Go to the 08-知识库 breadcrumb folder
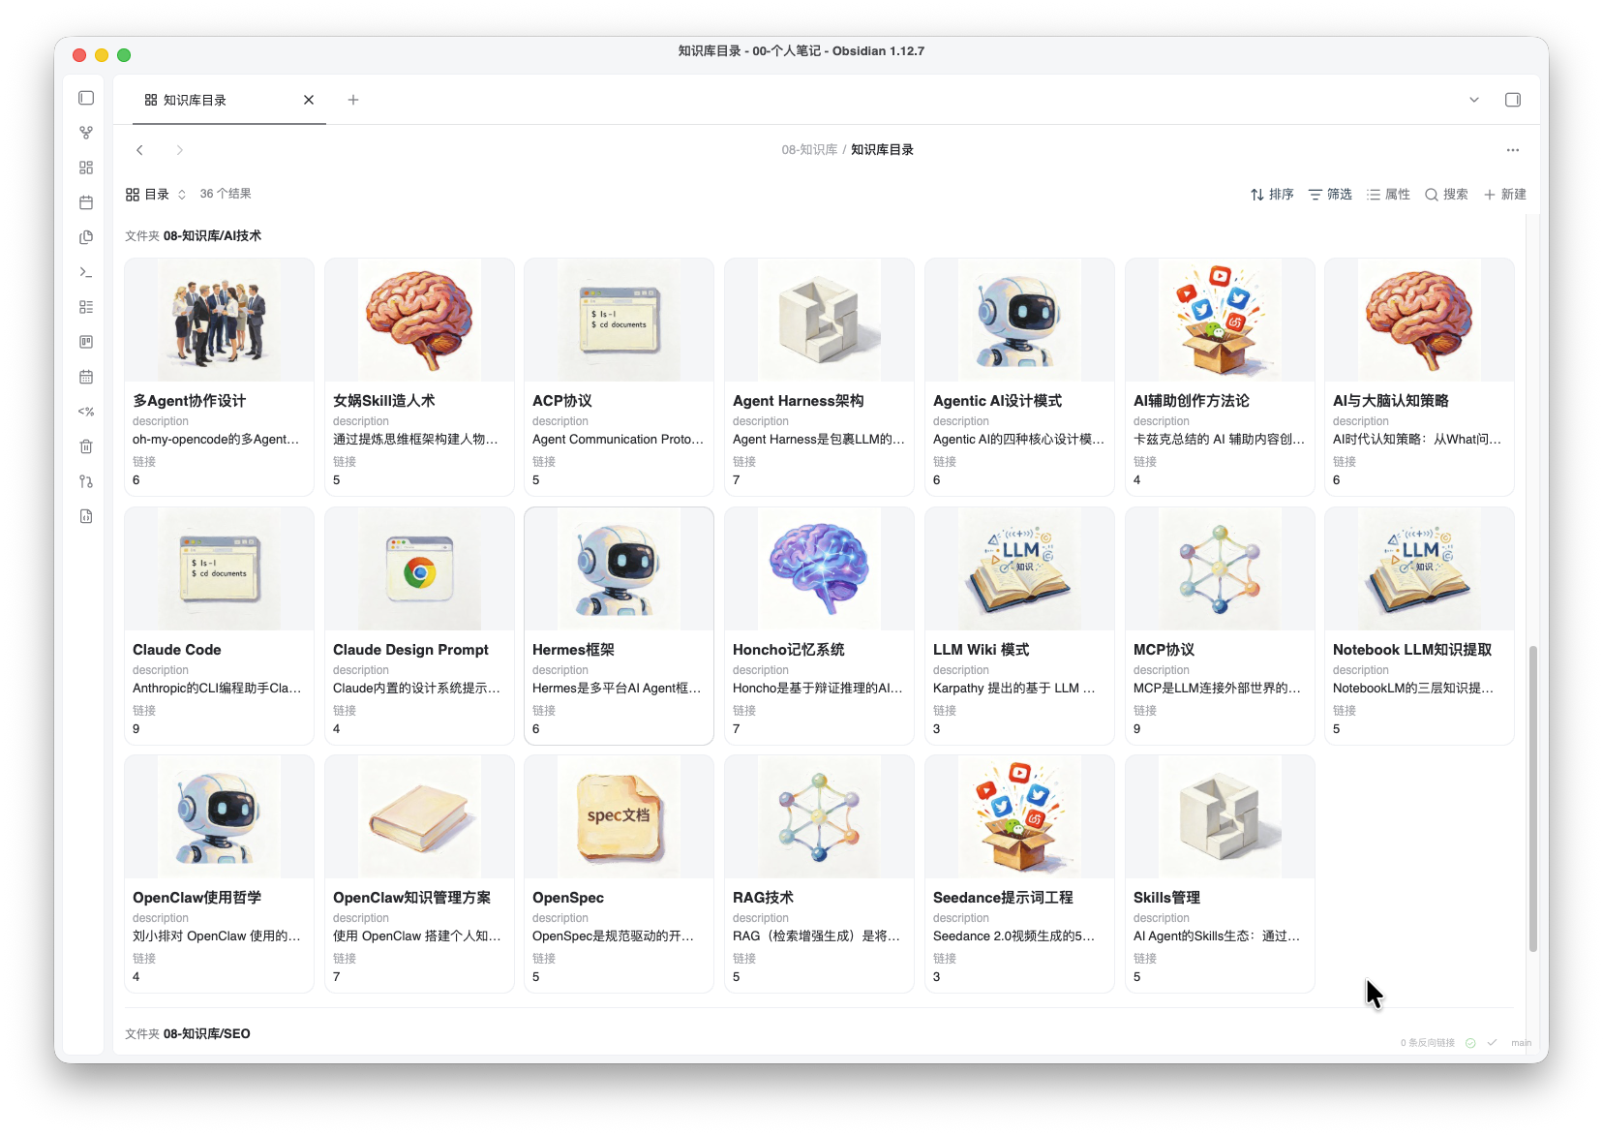1603x1135 pixels. point(809,150)
